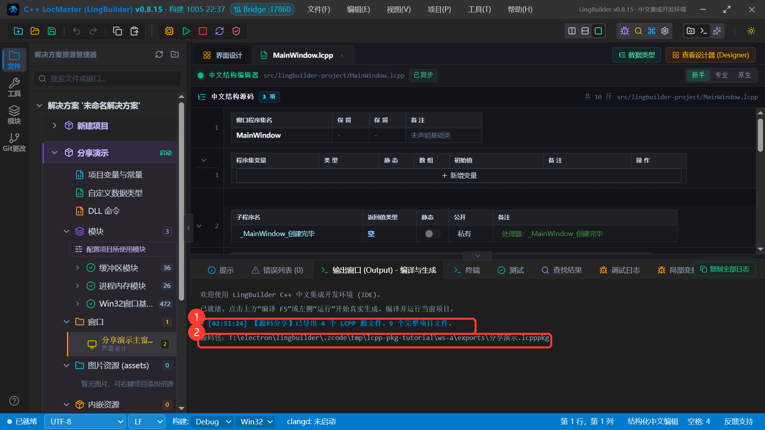Image resolution: width=765 pixels, height=430 pixels.
Task: Click the blue rebuild refresh icon
Action: coord(220,31)
